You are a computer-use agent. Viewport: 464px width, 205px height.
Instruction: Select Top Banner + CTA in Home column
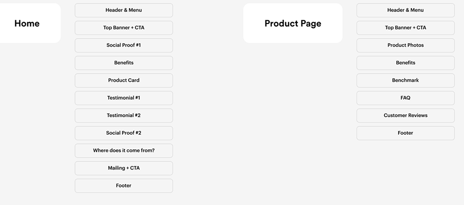click(x=123, y=28)
